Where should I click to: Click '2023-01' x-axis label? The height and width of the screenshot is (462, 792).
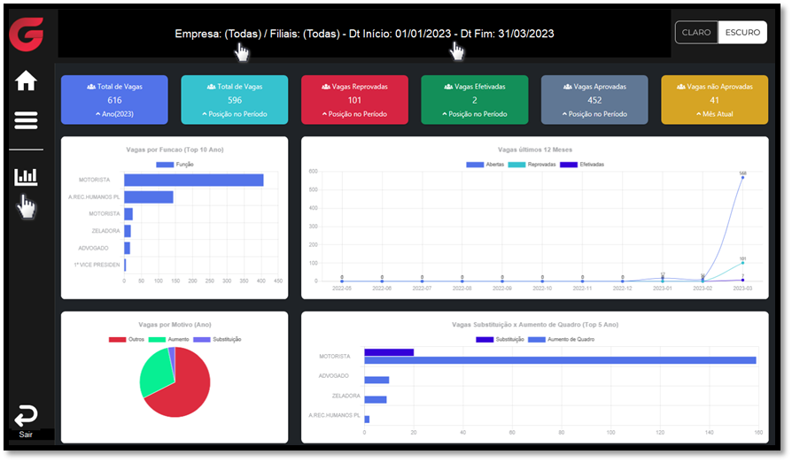click(x=662, y=289)
